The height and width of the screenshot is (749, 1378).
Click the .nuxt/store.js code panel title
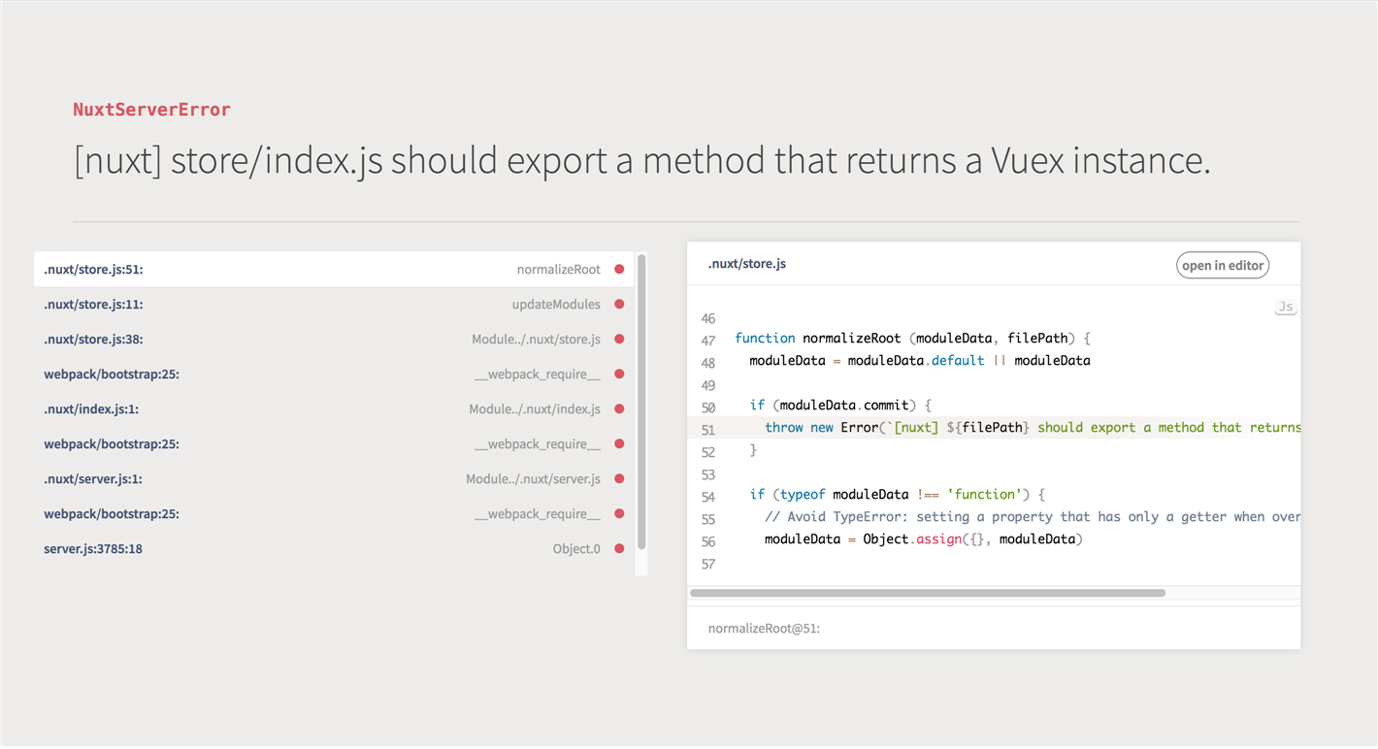click(x=747, y=264)
